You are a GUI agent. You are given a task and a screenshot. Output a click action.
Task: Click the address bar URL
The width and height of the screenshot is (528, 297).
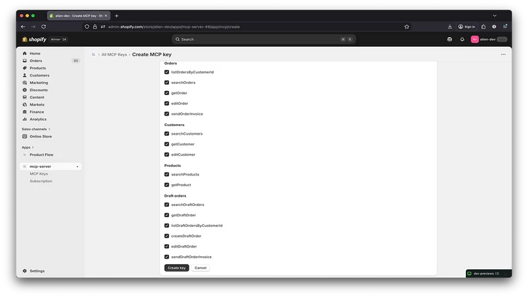click(x=174, y=26)
